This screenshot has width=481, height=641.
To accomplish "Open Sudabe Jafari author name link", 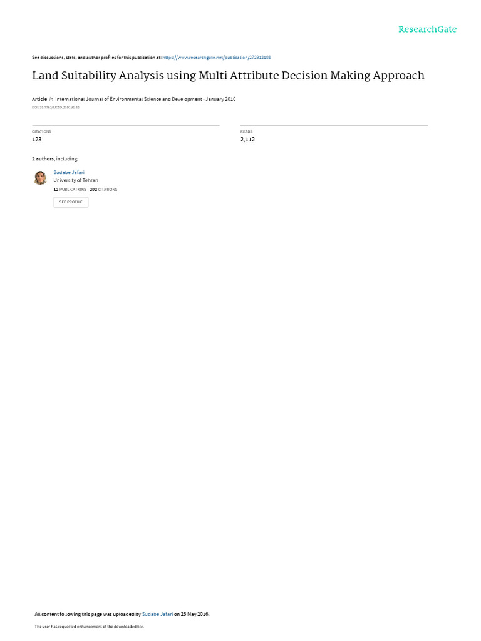I will (x=69, y=173).
